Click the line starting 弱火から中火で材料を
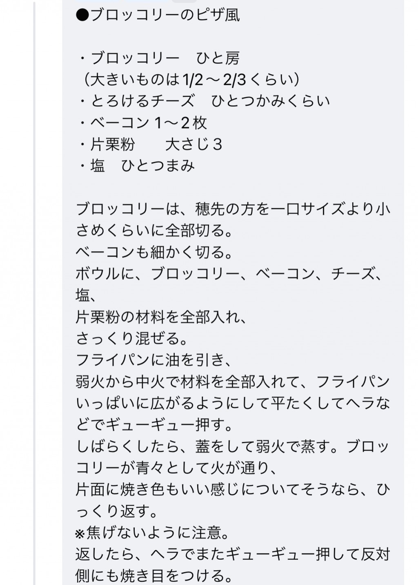The image size is (418, 585). (233, 382)
